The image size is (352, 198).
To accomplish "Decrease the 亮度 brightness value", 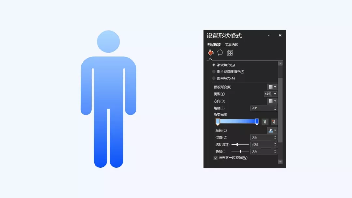I will point(275,153).
